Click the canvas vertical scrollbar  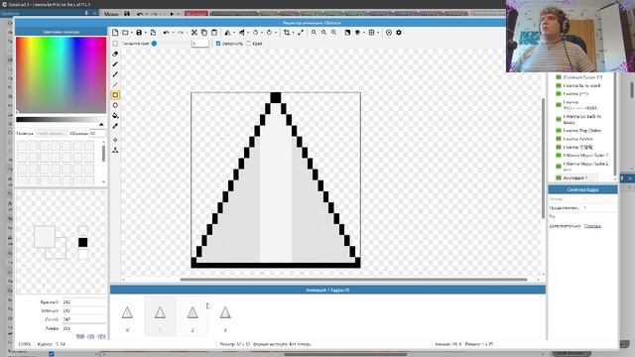pyautogui.click(x=543, y=158)
